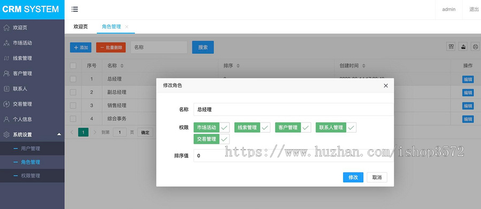
Task: Click the blue 修改 submit button
Action: [x=353, y=177]
